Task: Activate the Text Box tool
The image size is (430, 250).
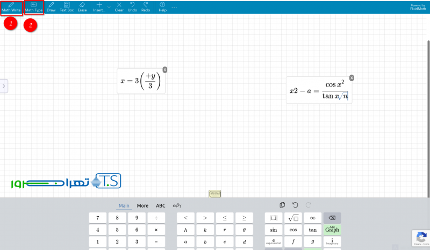Action: coord(67,7)
